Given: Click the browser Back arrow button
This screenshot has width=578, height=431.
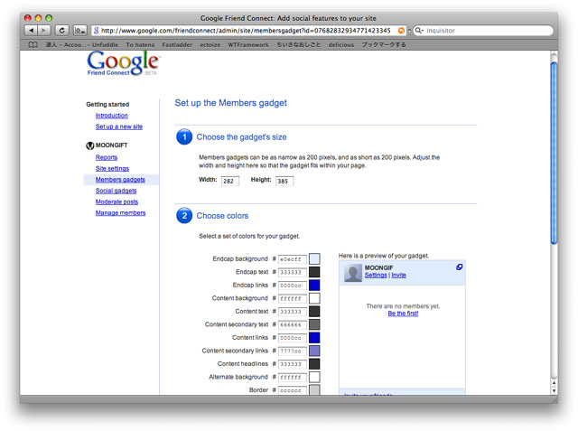Looking at the screenshot, I should [x=32, y=30].
